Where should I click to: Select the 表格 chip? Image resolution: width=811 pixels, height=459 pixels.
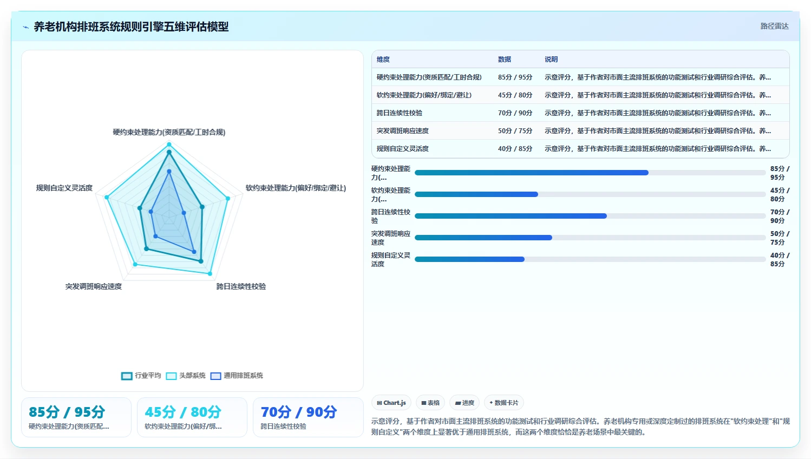[x=430, y=403]
